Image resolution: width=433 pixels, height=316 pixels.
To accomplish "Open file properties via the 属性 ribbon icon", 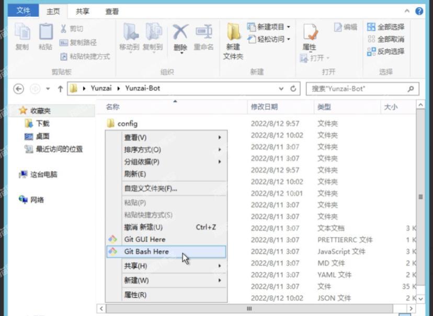I will click(310, 34).
